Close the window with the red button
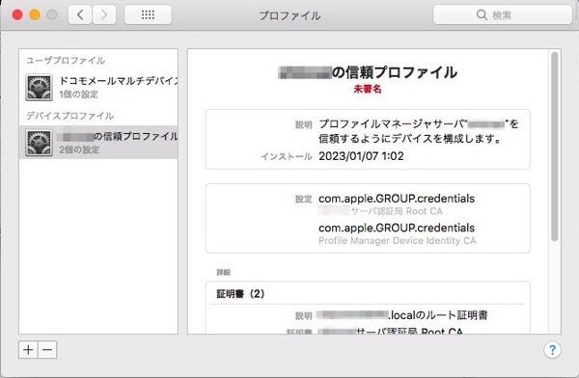Image resolution: width=579 pixels, height=378 pixels. point(17,14)
